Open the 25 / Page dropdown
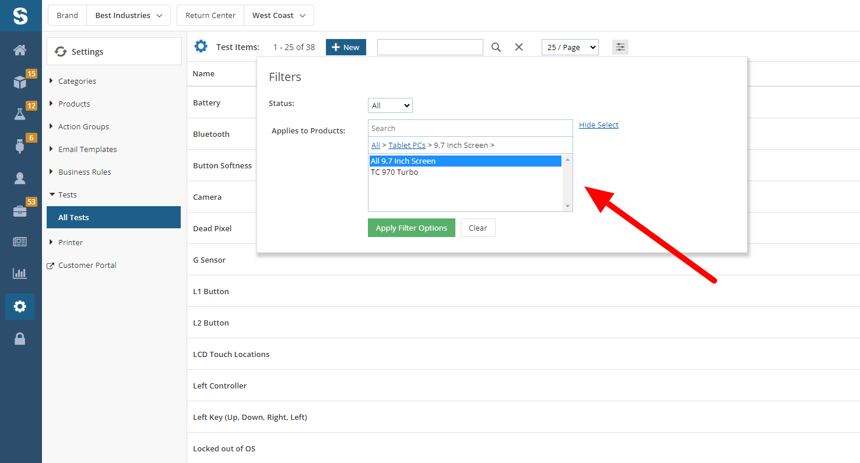The height and width of the screenshot is (463, 860). pos(570,47)
